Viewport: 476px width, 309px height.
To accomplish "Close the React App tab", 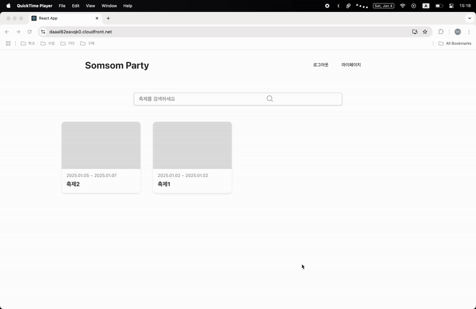I will point(97,18).
